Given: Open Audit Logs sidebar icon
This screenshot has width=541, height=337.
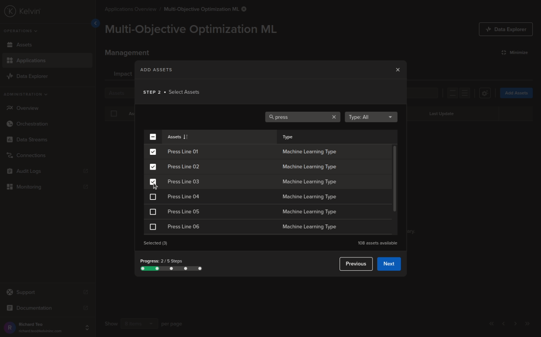Looking at the screenshot, I should click(10, 171).
